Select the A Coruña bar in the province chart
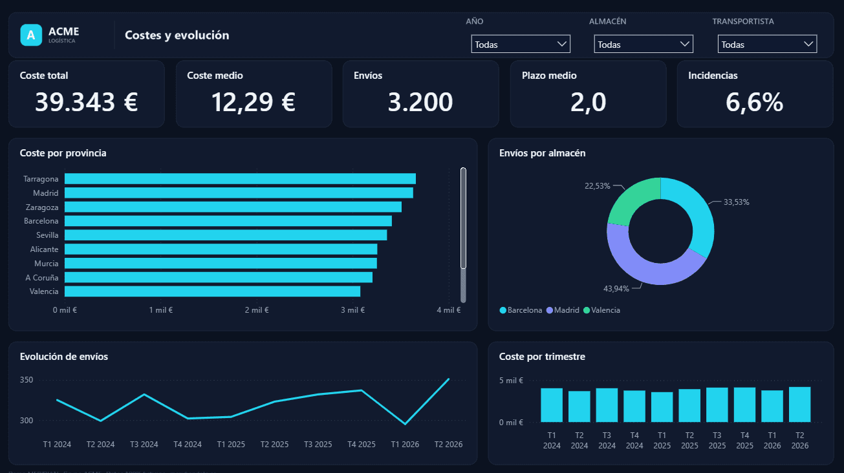Viewport: 844px width, 473px height. 219,277
